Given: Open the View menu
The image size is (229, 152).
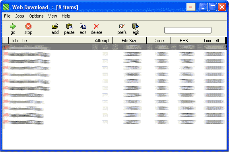Looking at the screenshot, I should [x=52, y=16].
